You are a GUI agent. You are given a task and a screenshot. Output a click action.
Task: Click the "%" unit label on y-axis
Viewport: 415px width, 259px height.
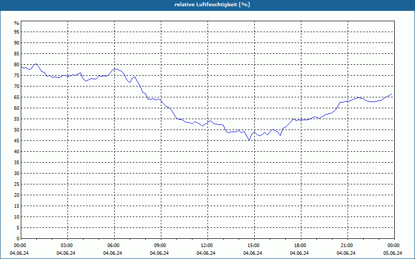pos(17,23)
